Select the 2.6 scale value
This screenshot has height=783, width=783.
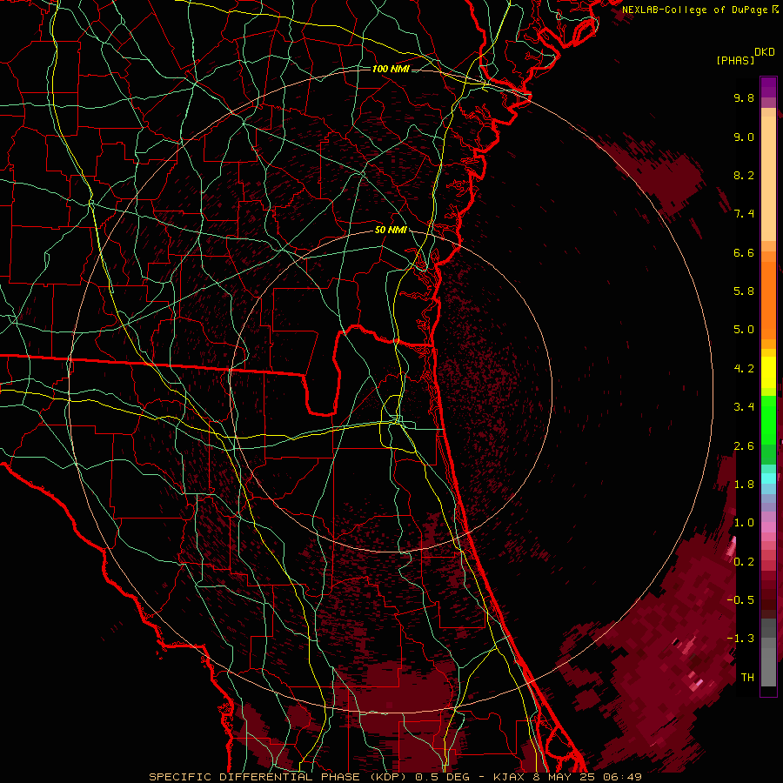(744, 446)
